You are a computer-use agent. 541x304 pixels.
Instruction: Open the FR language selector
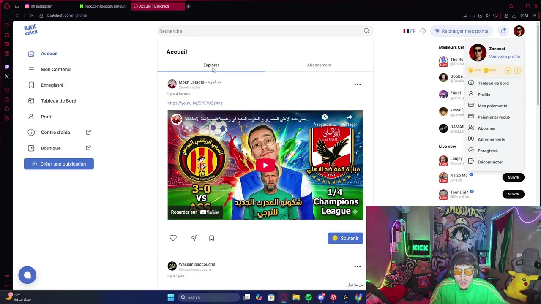tap(409, 31)
